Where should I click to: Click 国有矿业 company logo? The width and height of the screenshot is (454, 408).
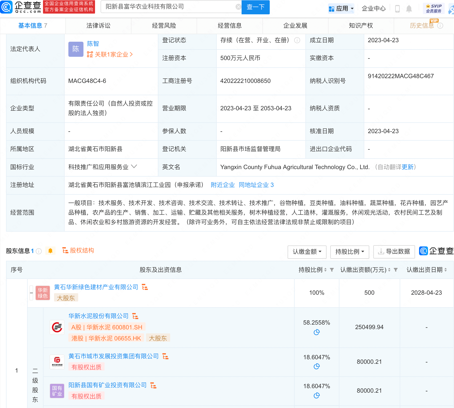point(57,391)
